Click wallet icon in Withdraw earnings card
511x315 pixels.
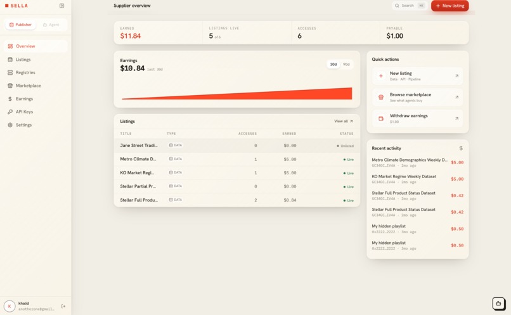click(x=380, y=119)
